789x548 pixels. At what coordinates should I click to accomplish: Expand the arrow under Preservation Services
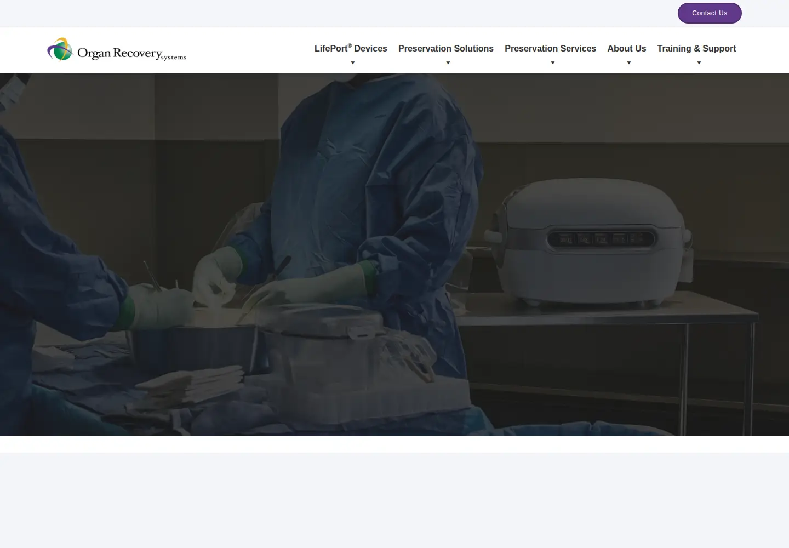click(553, 63)
